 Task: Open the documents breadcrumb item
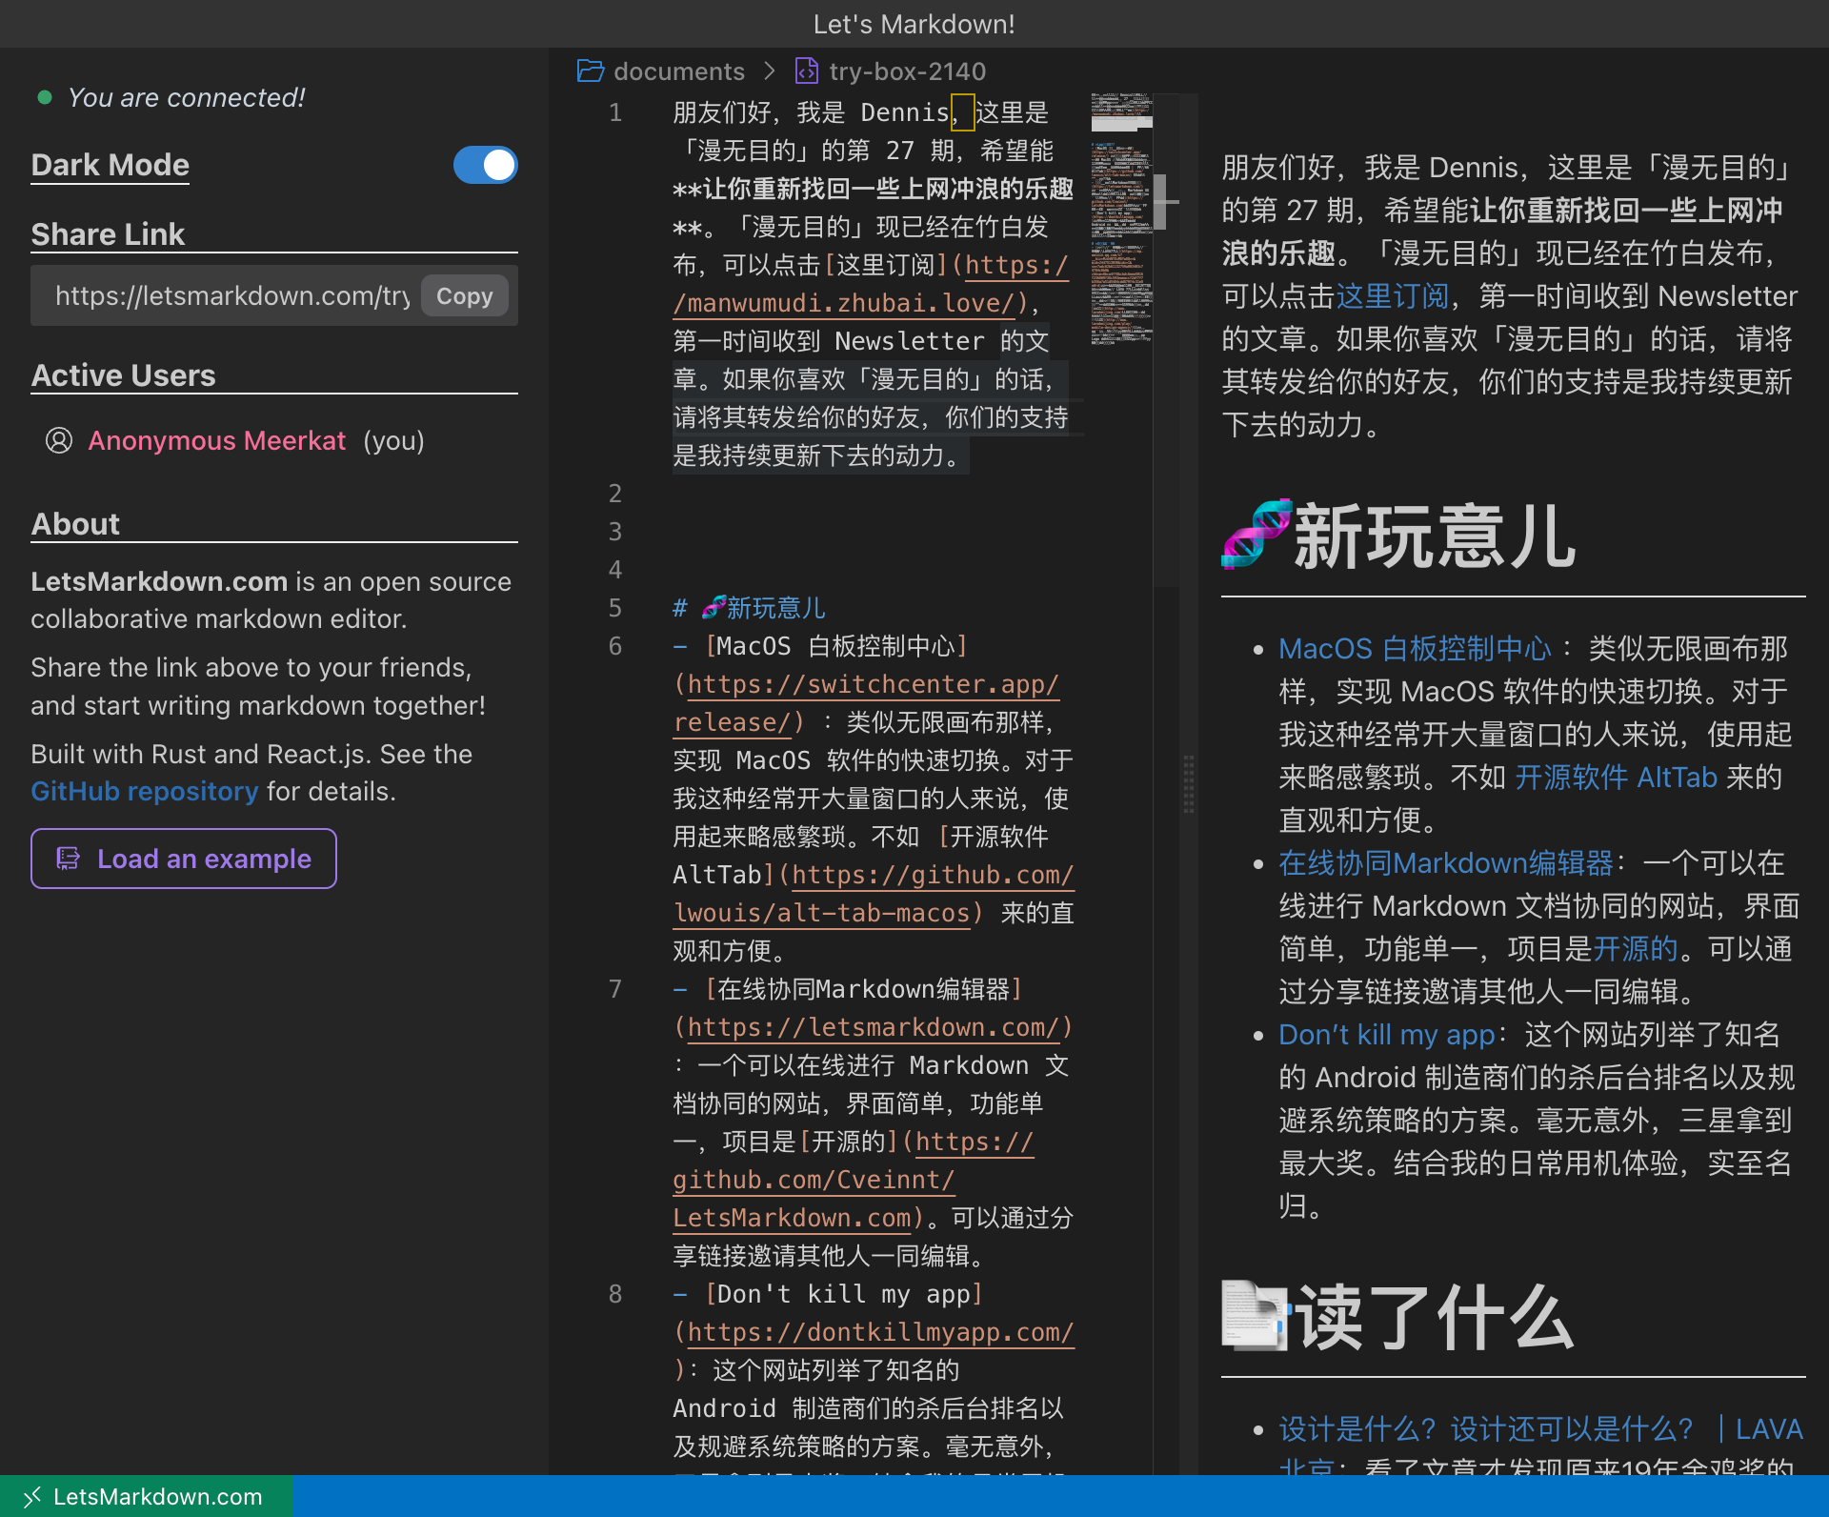tap(679, 71)
